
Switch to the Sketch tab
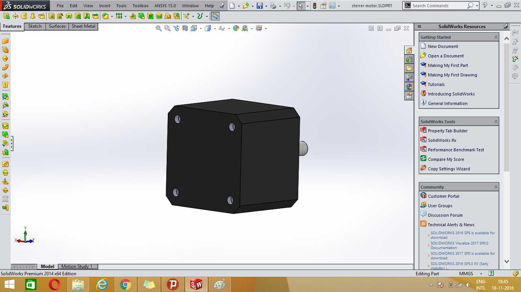pos(35,26)
